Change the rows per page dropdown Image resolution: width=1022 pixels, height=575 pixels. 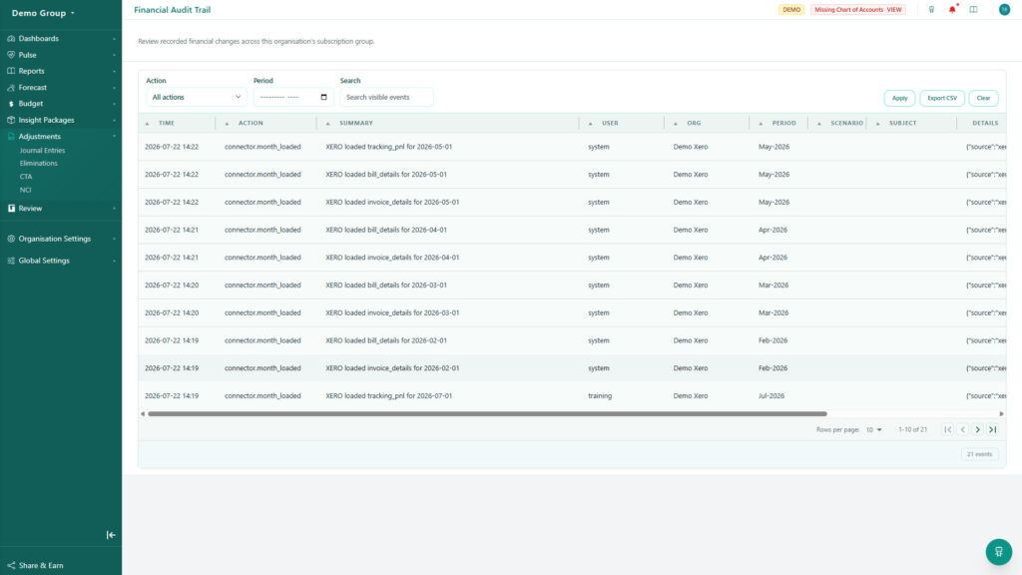pyautogui.click(x=873, y=429)
